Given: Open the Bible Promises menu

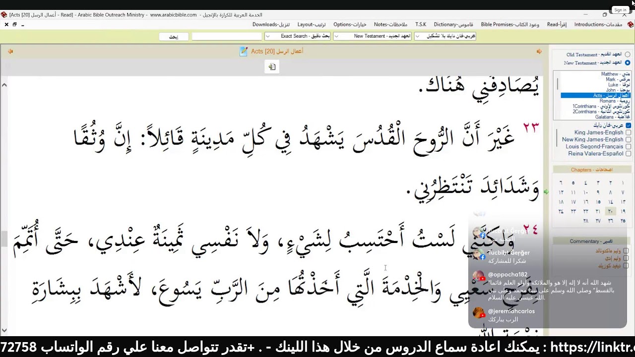Looking at the screenshot, I should [510, 24].
